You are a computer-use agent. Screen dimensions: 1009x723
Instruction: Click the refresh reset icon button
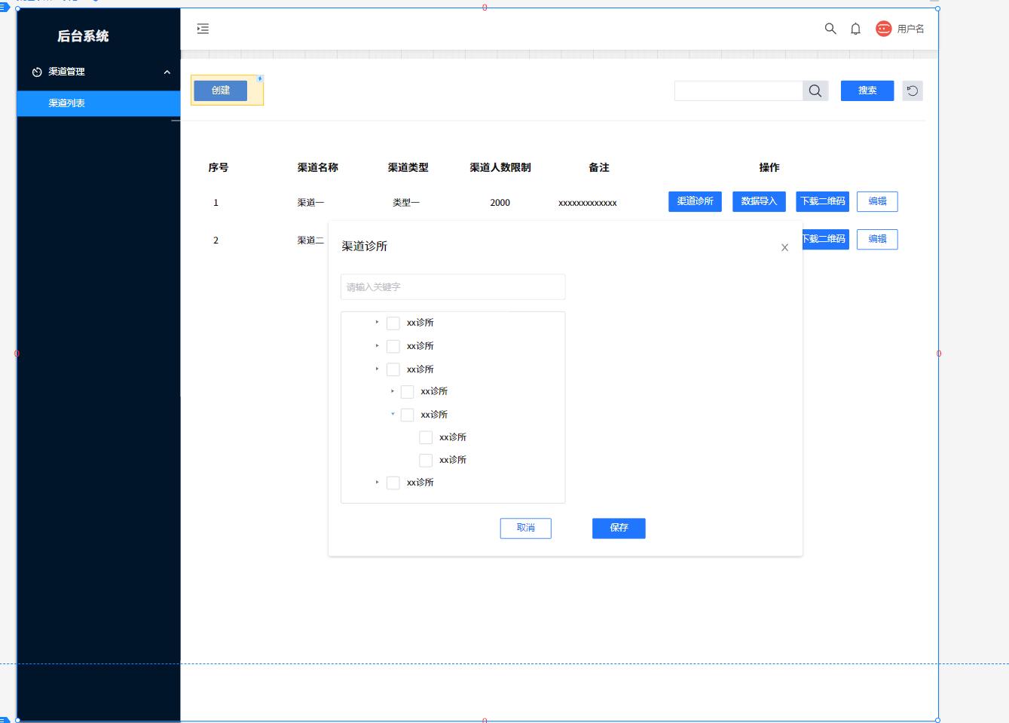[913, 90]
